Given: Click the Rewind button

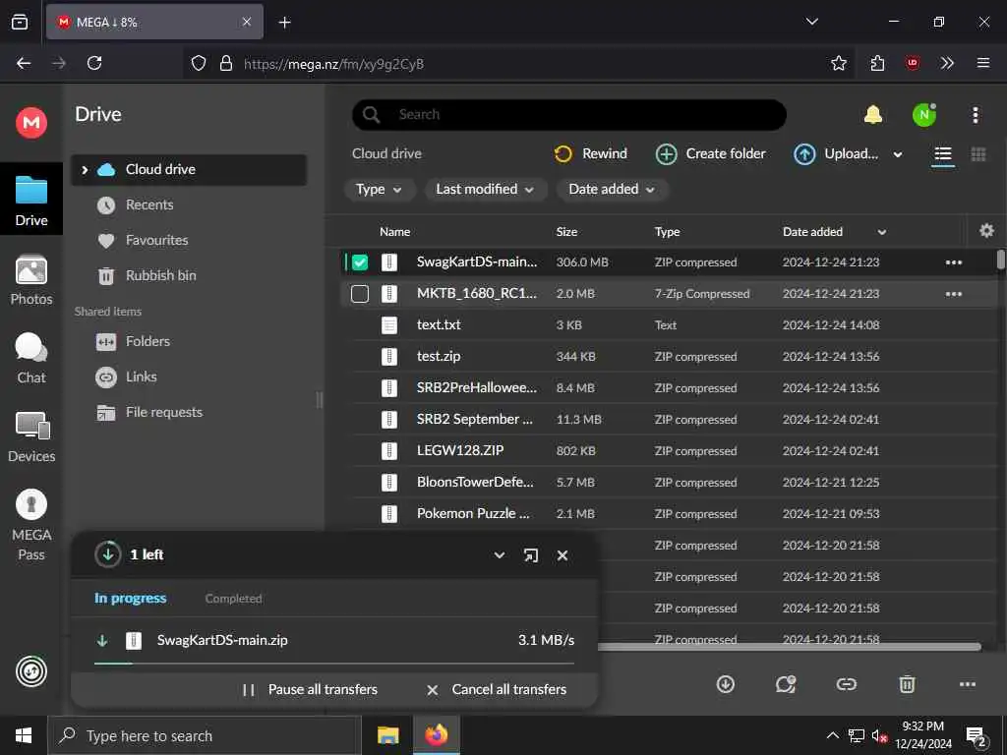Looking at the screenshot, I should [590, 154].
